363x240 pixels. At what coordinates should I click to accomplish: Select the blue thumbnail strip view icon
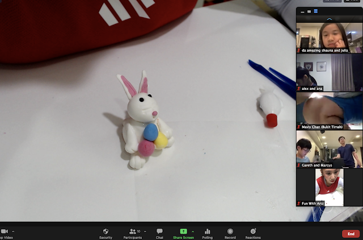[316, 11]
